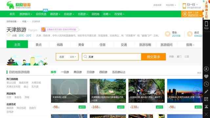Click the orange submit button beside search

(x=154, y=57)
